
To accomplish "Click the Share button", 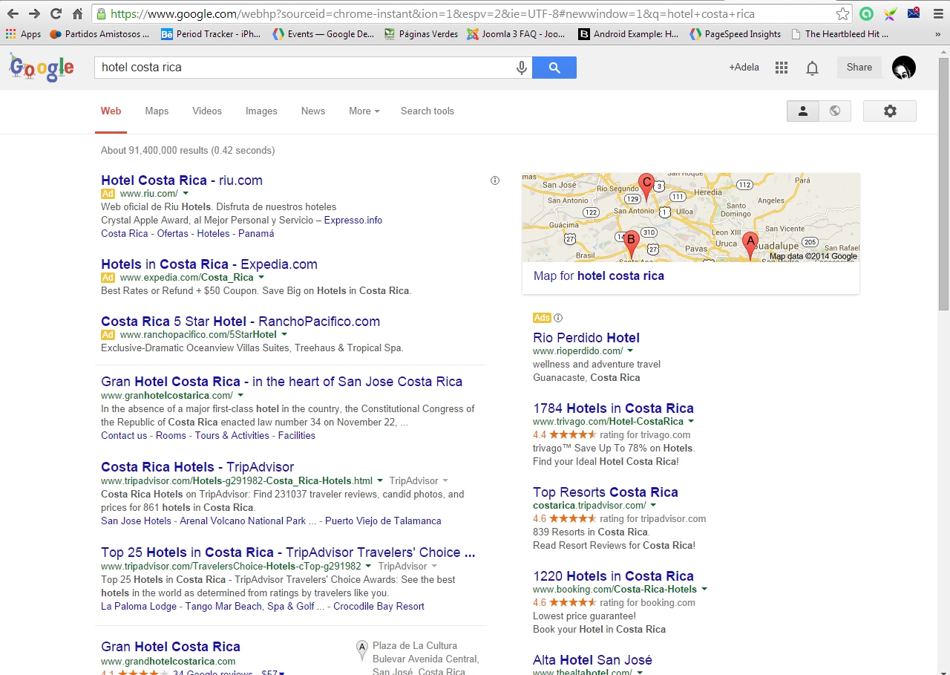I will click(x=859, y=67).
